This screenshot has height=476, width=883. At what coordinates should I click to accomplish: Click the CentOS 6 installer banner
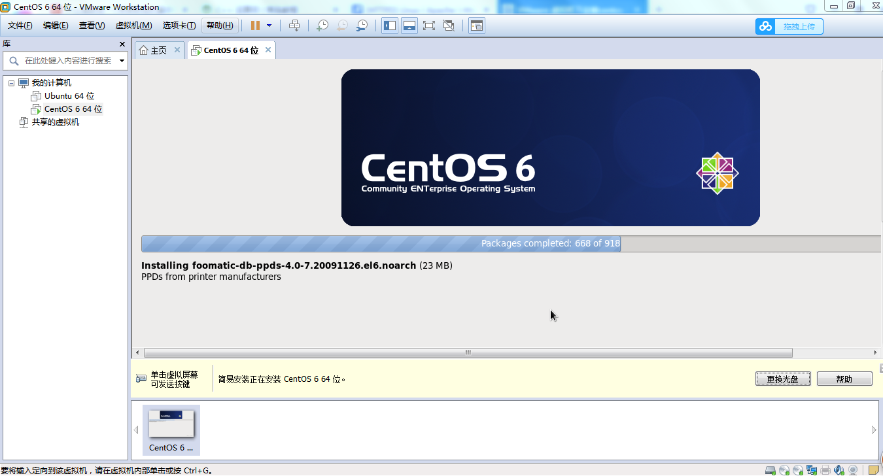click(551, 148)
